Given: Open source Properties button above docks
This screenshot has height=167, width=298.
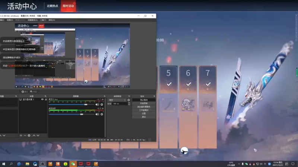Looking at the screenshot, I should pyautogui.click(x=25, y=92).
